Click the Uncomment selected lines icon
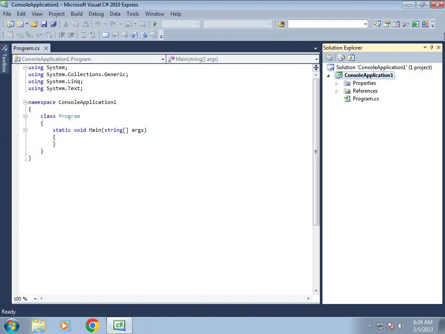Image resolution: width=445 pixels, height=334 pixels. pos(93,35)
